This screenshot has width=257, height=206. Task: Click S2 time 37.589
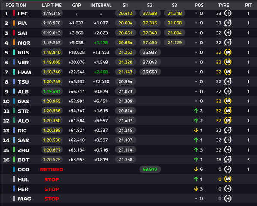pos(150,13)
